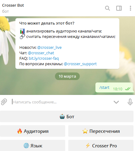
Task: Click the text анализировать аудиторию канала/чата
Action: point(64,31)
